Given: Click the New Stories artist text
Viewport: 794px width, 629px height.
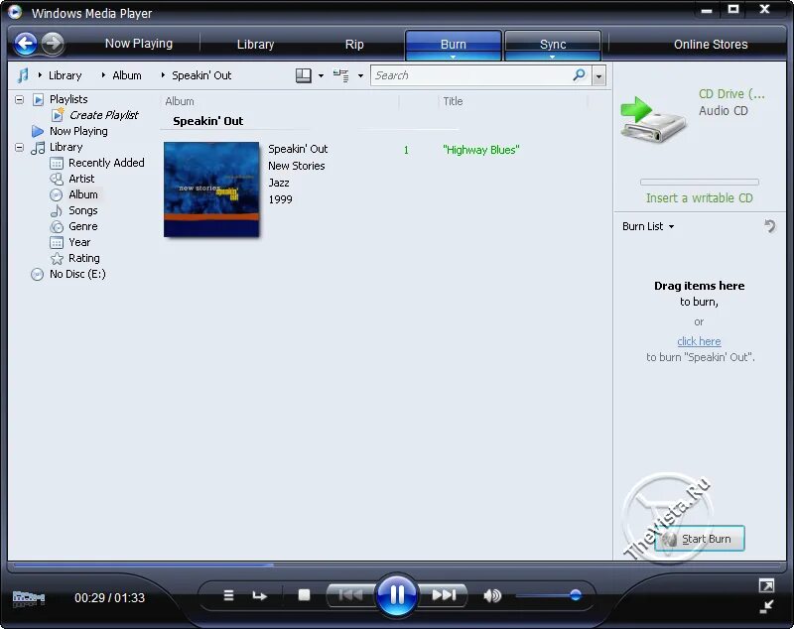Looking at the screenshot, I should [x=296, y=166].
